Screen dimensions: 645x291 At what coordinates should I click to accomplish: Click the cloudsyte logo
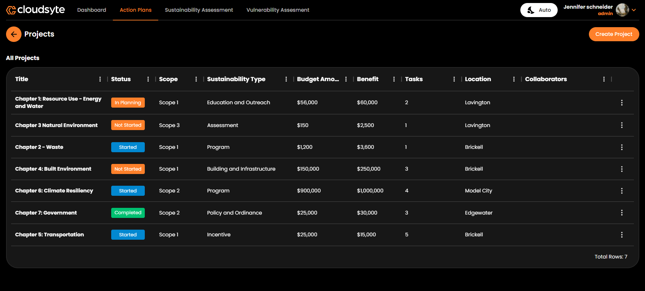[x=36, y=10]
